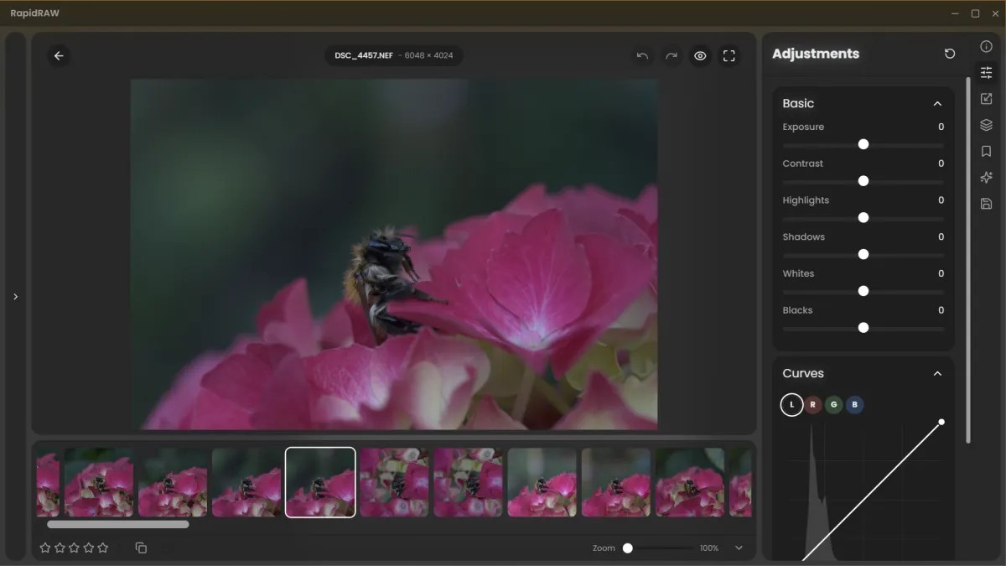The width and height of the screenshot is (1006, 566).
Task: Collapse the Basic adjustments section
Action: (x=937, y=104)
